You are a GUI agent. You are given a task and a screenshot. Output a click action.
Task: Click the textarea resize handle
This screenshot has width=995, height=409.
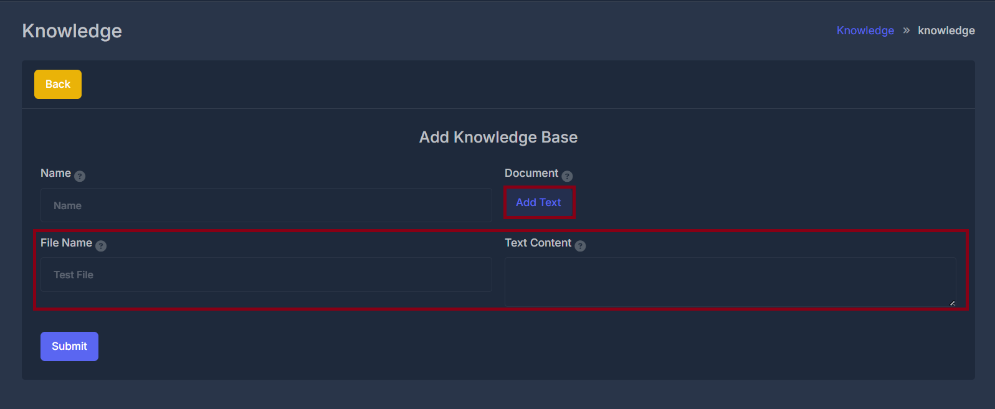952,303
